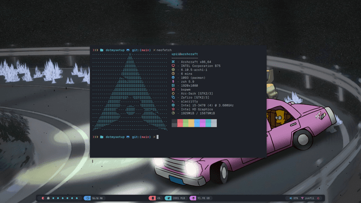The image size is (361, 203).
Task: Click the GPU icon beside Intel HD Graphics
Action: 173,109
